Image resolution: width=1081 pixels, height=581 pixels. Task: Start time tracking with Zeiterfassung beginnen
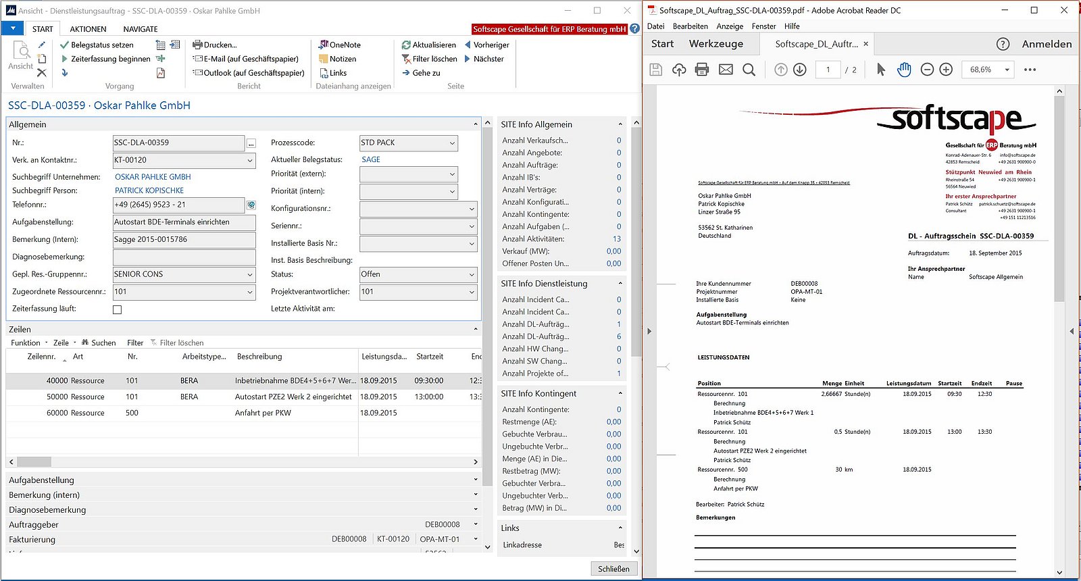click(105, 59)
